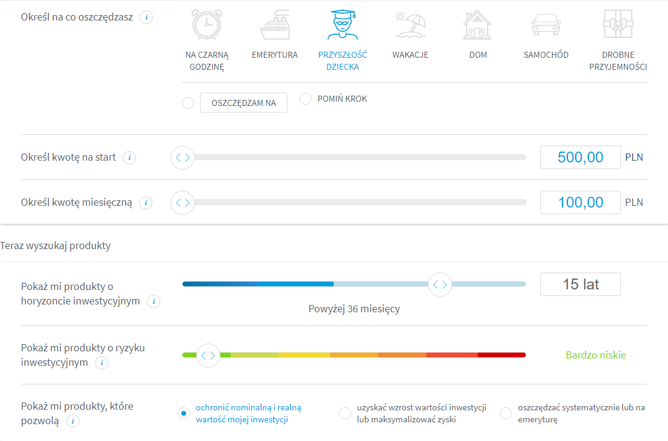Click the 'Wakacje' label
Image resolution: width=668 pixels, height=441 pixels.
pos(410,55)
